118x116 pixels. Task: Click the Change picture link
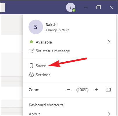pos(58,30)
